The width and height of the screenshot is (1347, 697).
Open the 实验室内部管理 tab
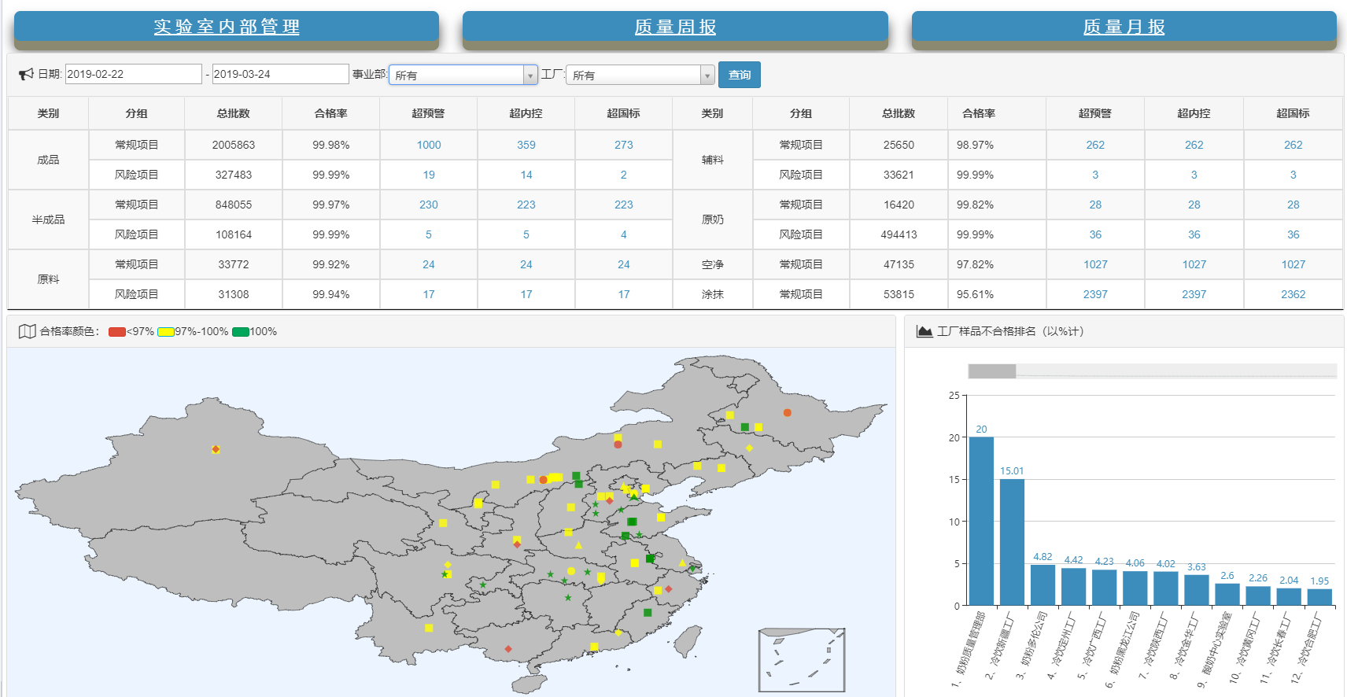(227, 27)
